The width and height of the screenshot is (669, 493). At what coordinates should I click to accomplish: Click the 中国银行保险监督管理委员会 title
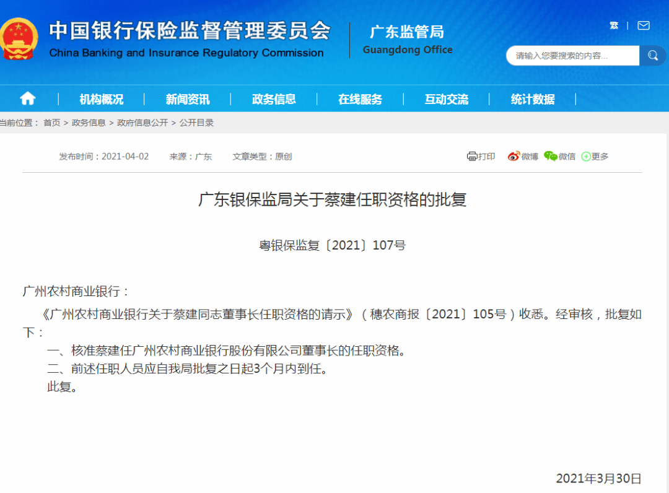coord(190,31)
